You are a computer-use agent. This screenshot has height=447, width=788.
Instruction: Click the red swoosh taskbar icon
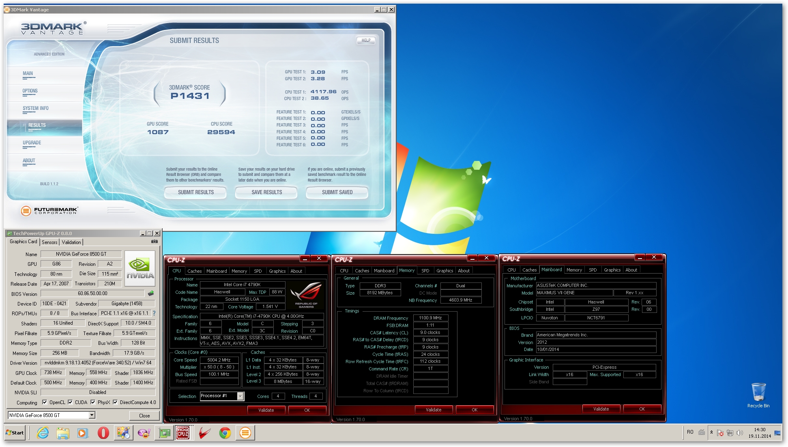coord(205,433)
